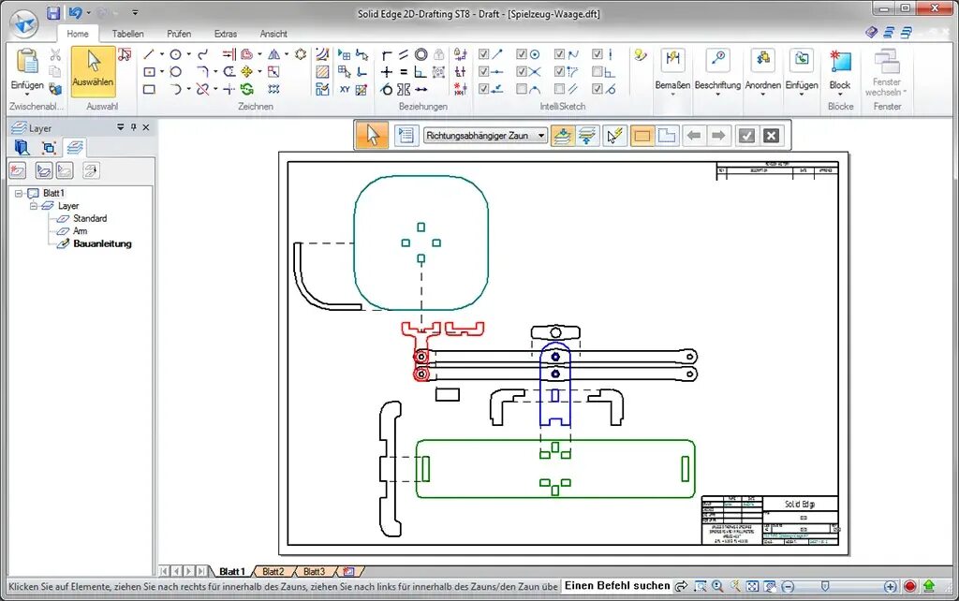Open the Tabellen ribbon tab
Viewport: 959px width, 601px height.
(127, 35)
